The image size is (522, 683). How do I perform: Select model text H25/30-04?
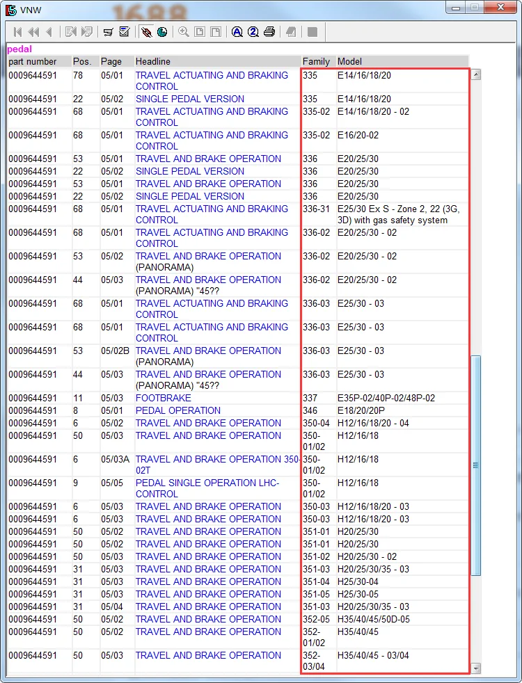coord(358,582)
